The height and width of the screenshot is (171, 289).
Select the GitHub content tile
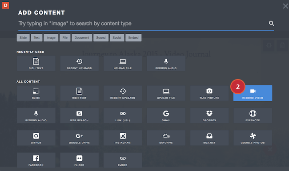tap(36, 138)
